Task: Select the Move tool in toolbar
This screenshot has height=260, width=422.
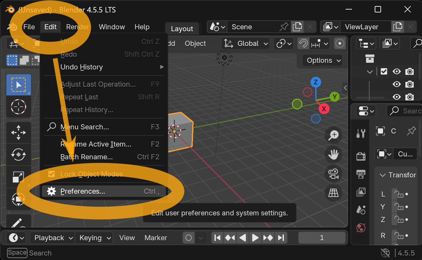Action: coord(19,133)
